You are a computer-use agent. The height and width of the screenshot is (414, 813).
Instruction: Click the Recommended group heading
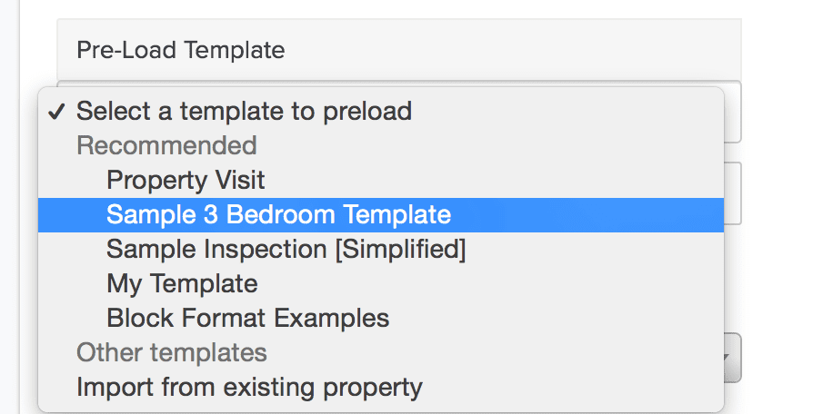pyautogui.click(x=166, y=145)
